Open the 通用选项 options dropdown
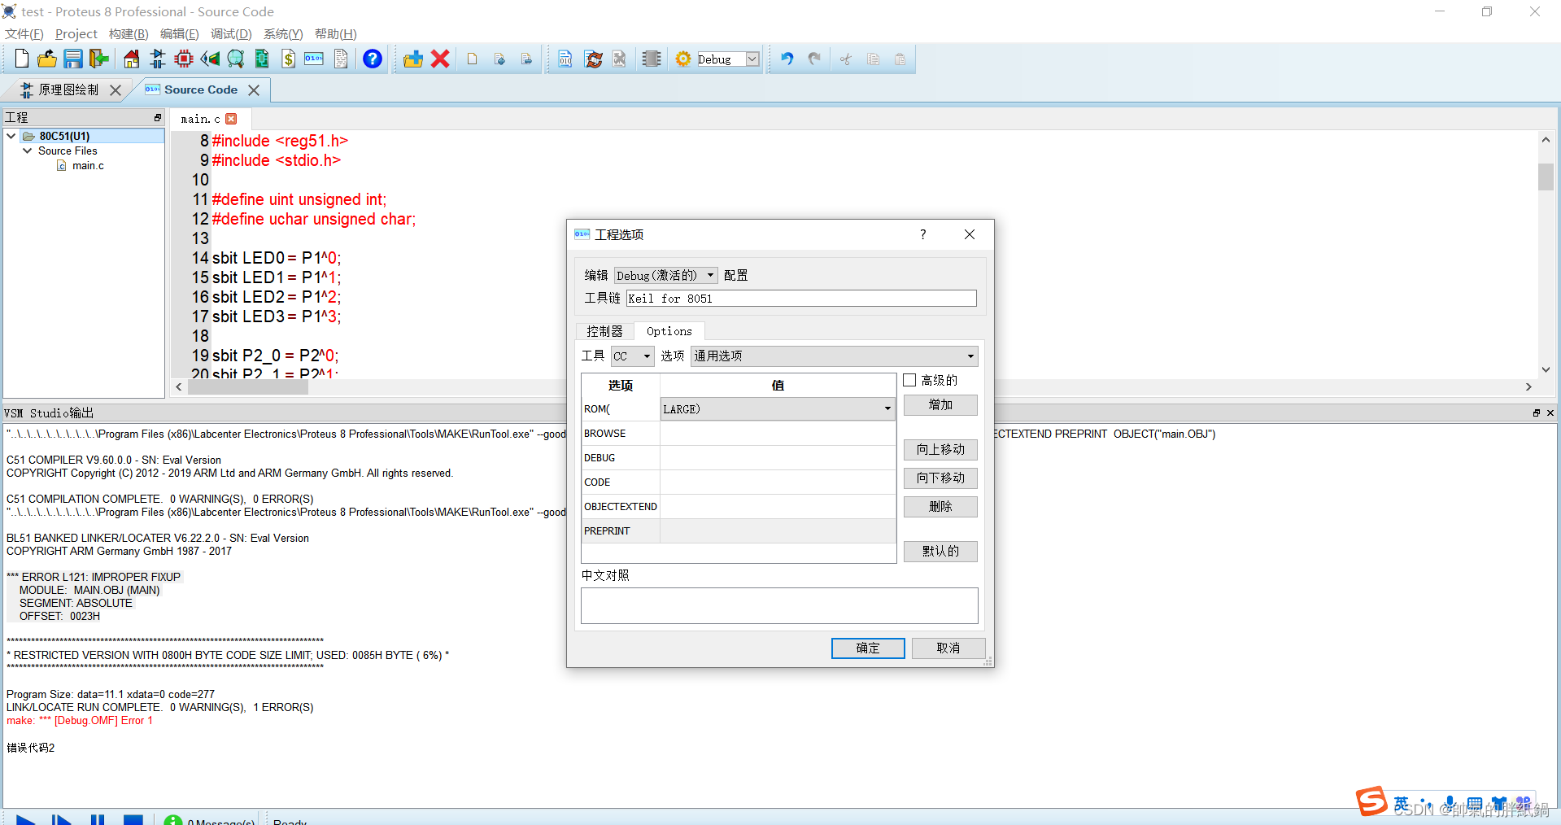1561x825 pixels. pyautogui.click(x=834, y=356)
